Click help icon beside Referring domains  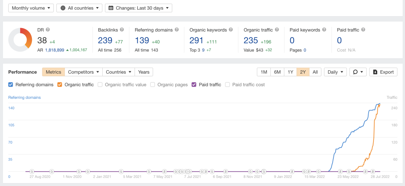pyautogui.click(x=177, y=30)
